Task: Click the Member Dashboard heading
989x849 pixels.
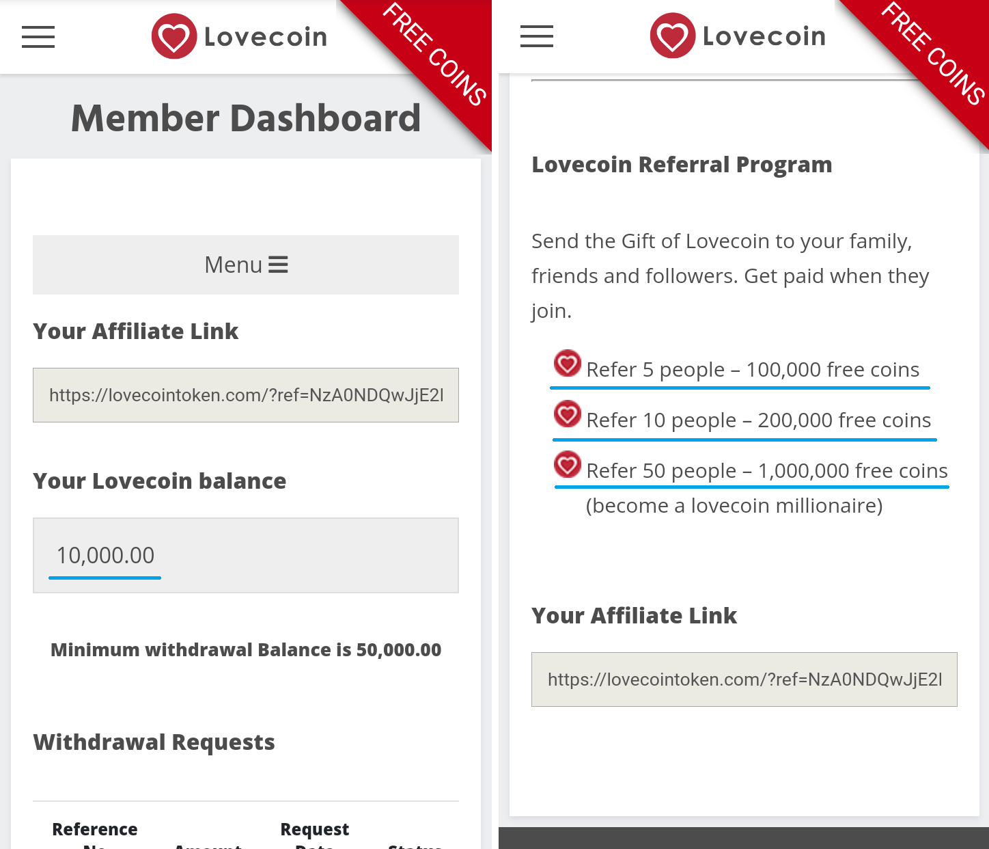Action: click(x=246, y=118)
